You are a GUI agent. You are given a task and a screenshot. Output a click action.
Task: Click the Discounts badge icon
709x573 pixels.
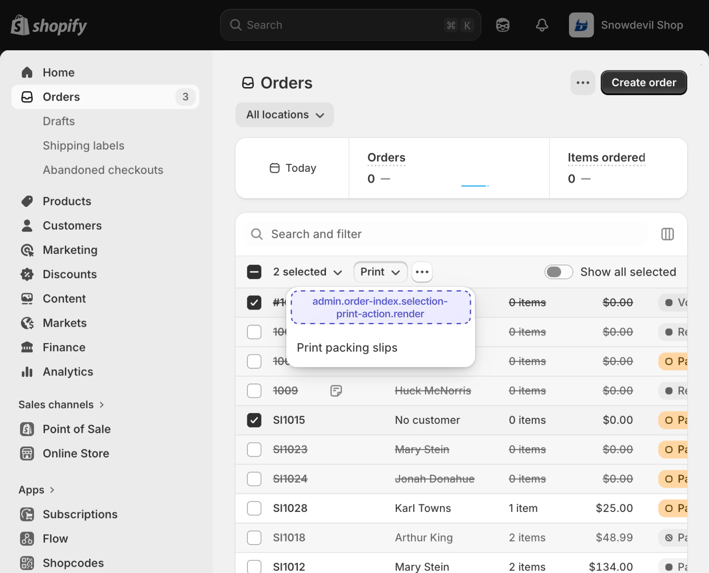pyautogui.click(x=27, y=274)
